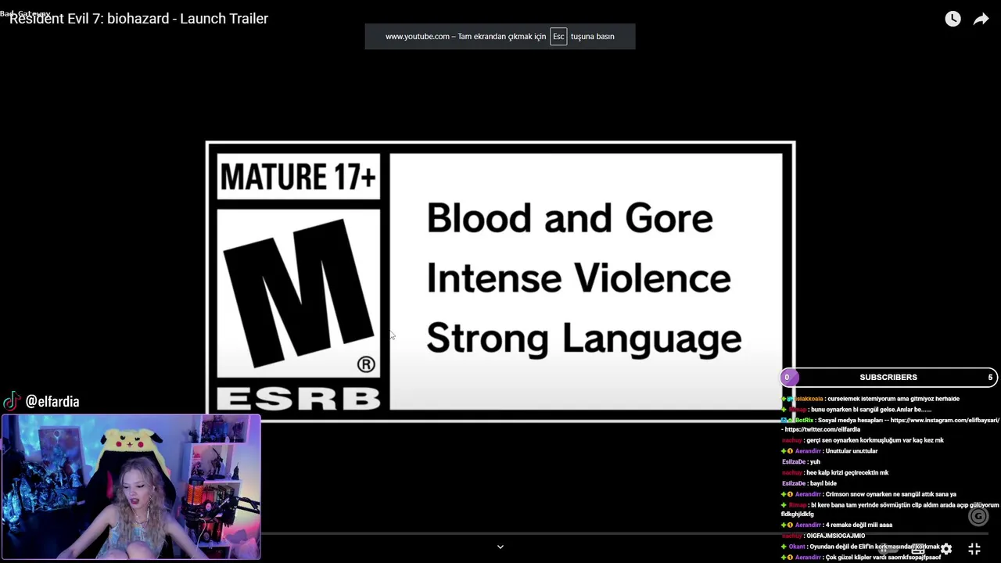Click the www.youtube.com fullscreen notice text

pos(500,36)
